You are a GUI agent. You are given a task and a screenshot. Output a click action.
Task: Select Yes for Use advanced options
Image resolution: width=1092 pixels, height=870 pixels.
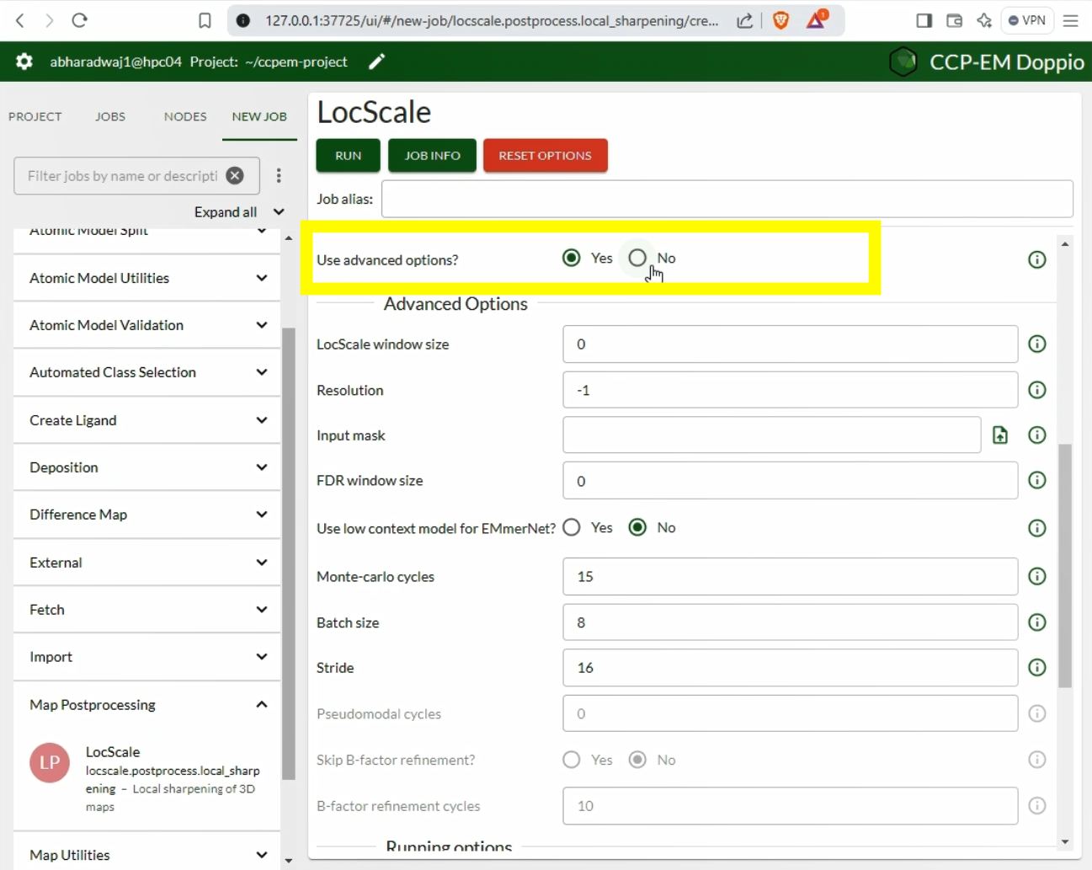pyautogui.click(x=572, y=258)
